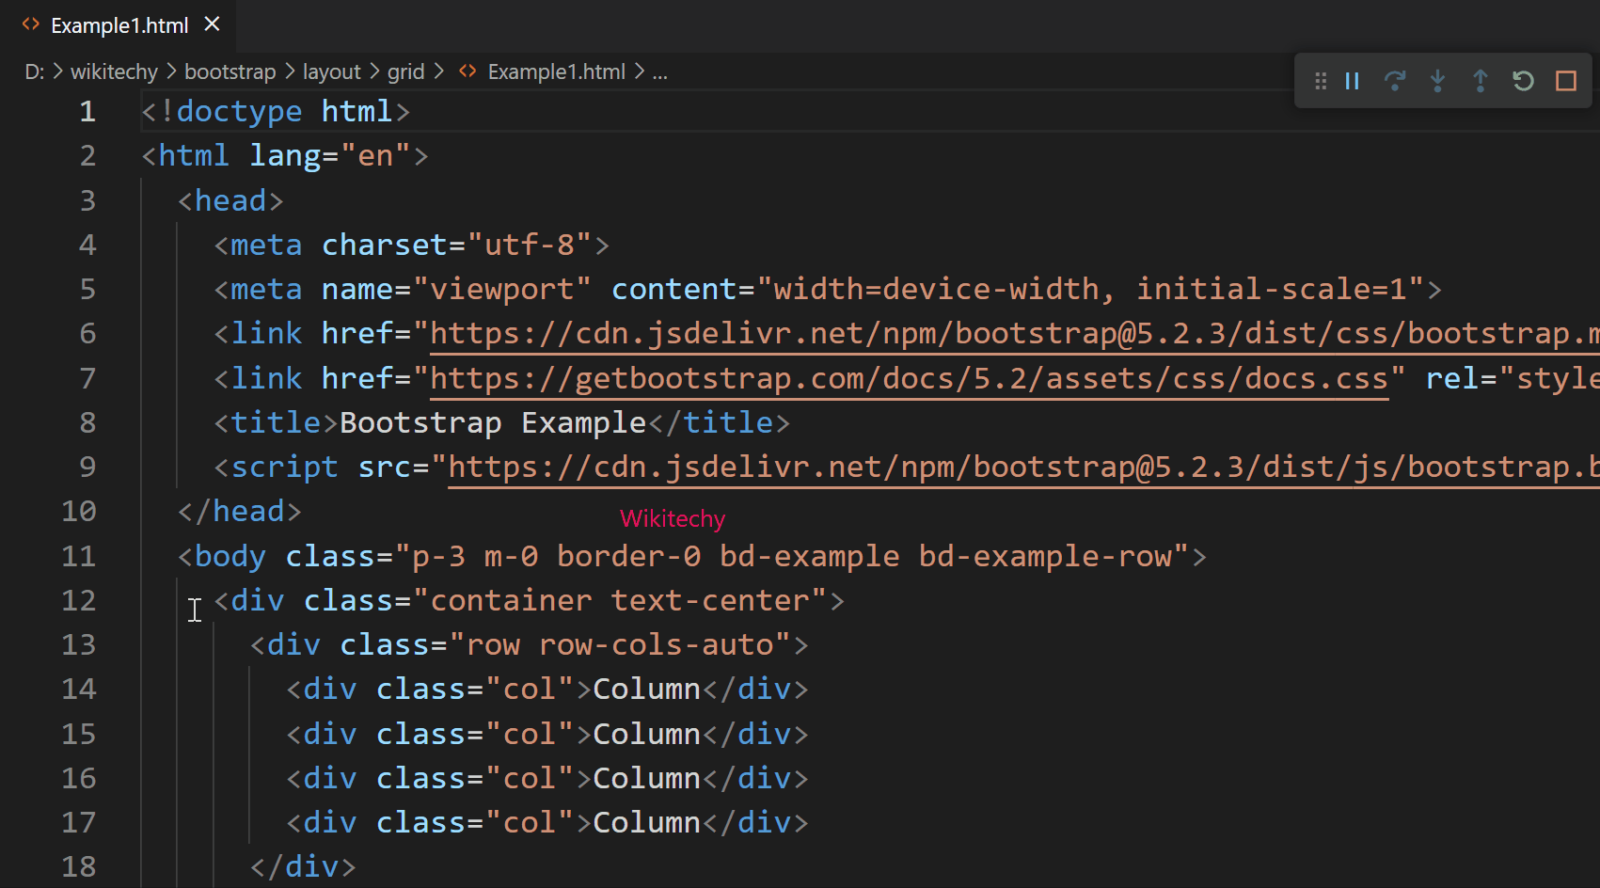Click line number 1 in the gutter

point(87,112)
